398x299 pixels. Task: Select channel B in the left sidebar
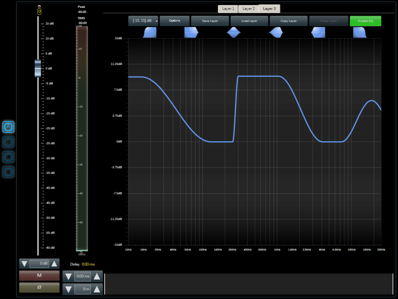(x=8, y=142)
